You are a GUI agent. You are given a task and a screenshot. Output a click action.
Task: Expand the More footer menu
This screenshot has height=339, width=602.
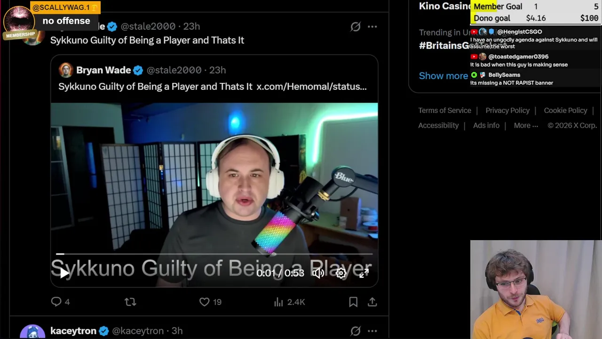click(x=526, y=125)
